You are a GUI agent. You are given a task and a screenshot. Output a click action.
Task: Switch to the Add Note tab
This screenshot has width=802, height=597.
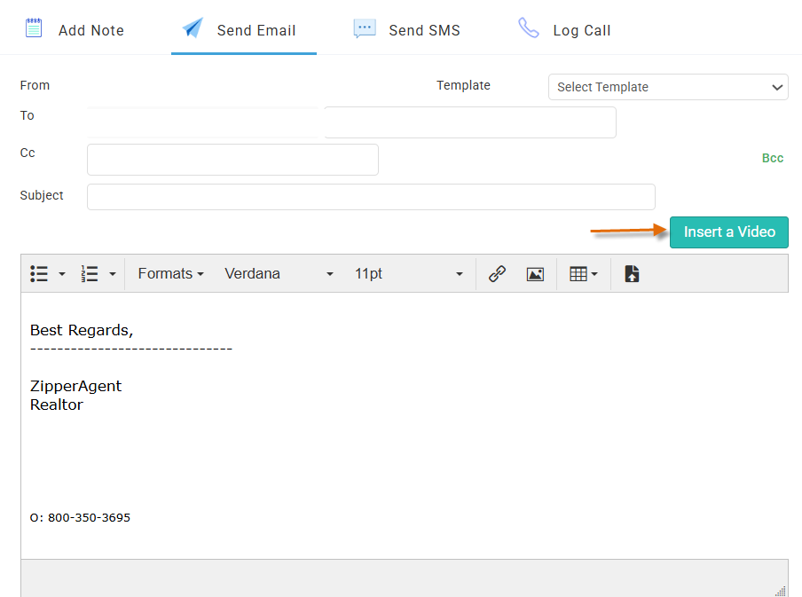pyautogui.click(x=75, y=30)
